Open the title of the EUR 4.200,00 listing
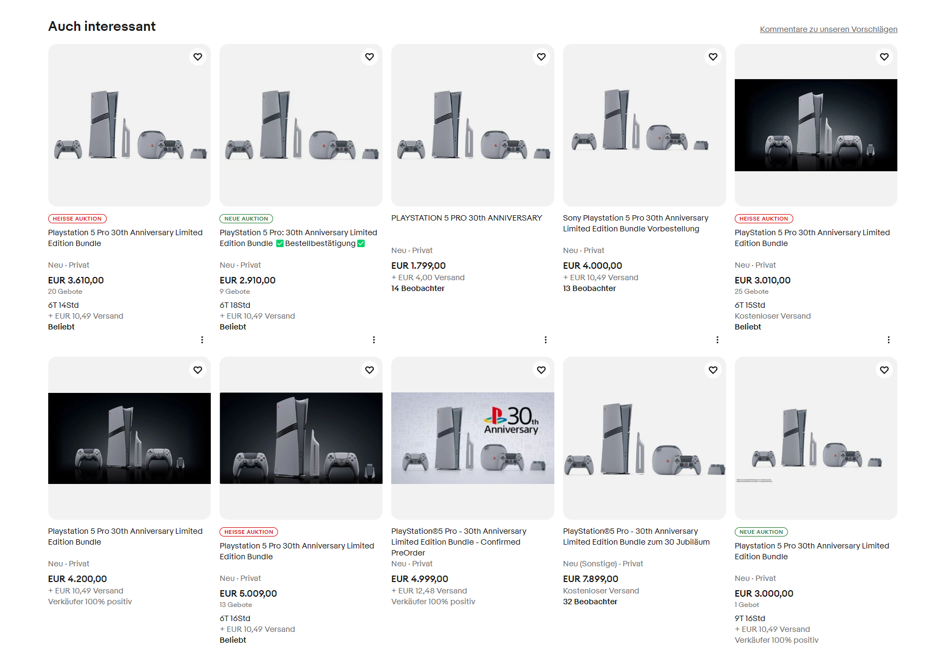 pyautogui.click(x=125, y=537)
